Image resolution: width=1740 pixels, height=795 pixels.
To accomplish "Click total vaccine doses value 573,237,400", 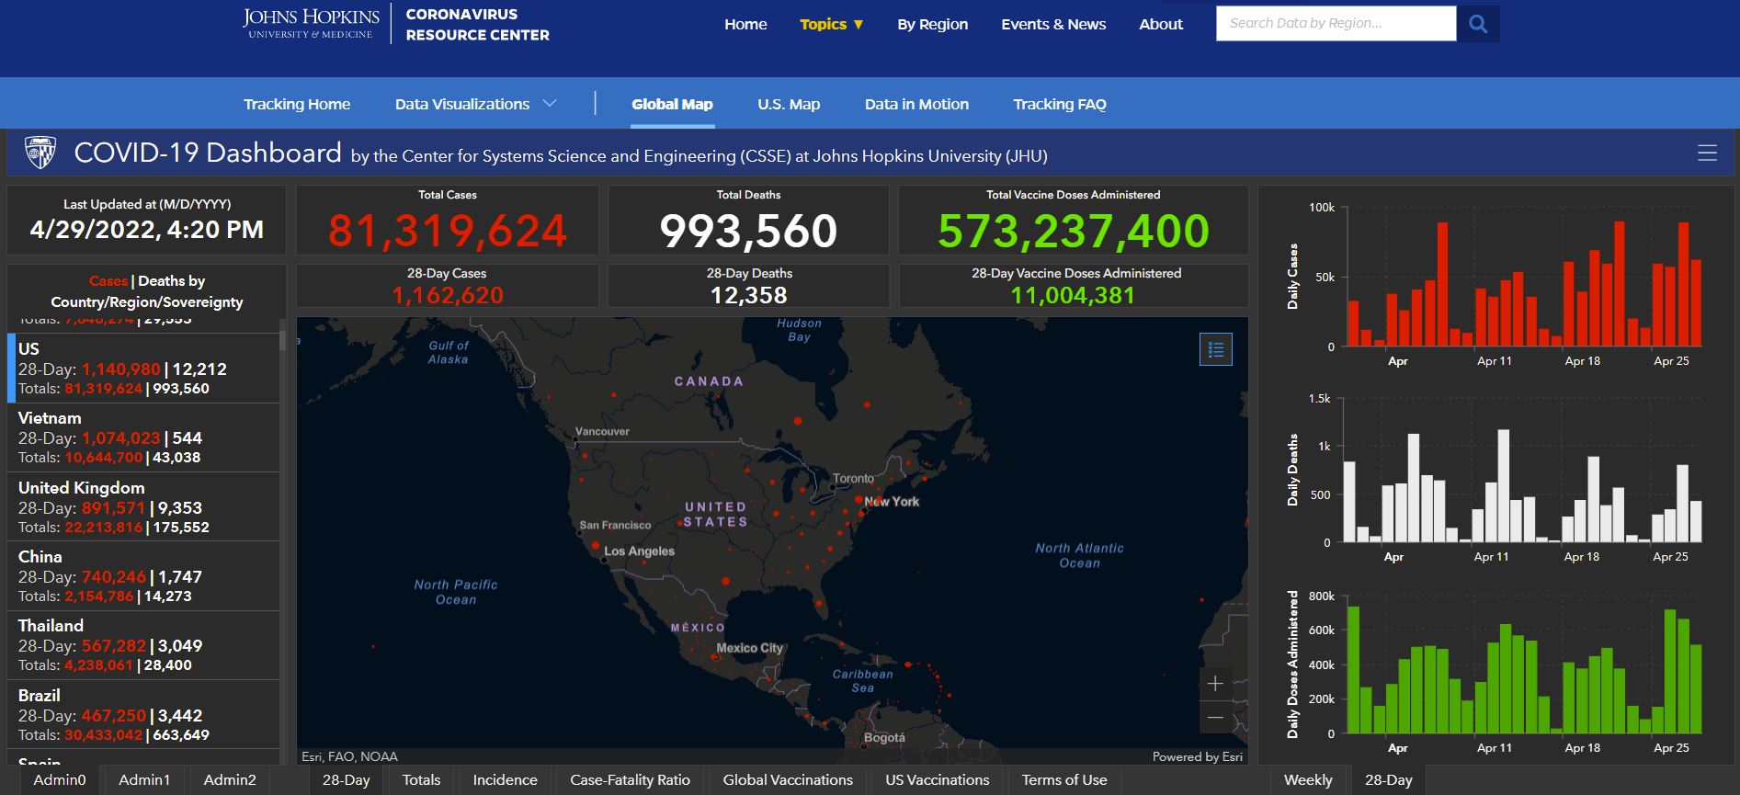I will click(x=1073, y=230).
